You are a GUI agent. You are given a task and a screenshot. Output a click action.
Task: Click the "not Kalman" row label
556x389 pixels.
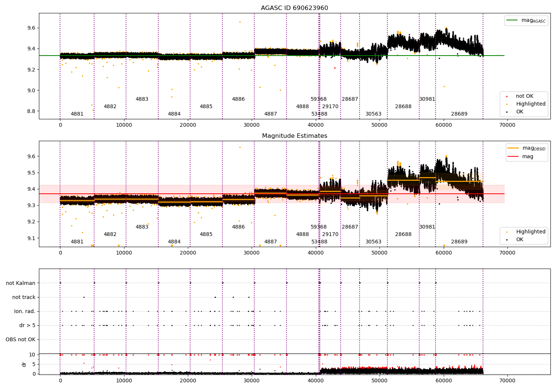[x=21, y=283]
